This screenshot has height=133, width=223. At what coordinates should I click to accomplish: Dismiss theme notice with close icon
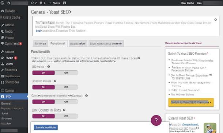click(x=216, y=20)
